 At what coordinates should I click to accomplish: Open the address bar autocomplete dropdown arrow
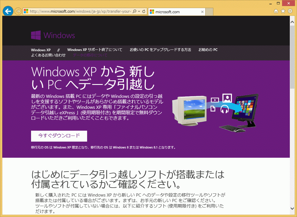click(139, 12)
